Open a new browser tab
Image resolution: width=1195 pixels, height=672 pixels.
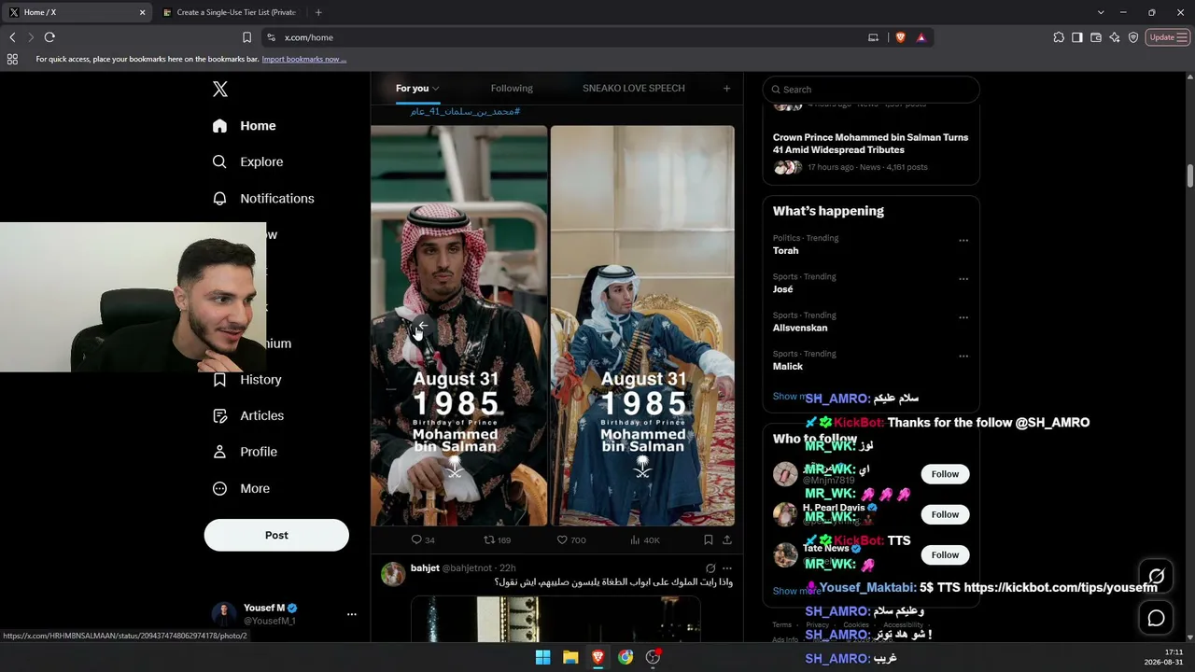pyautogui.click(x=318, y=12)
